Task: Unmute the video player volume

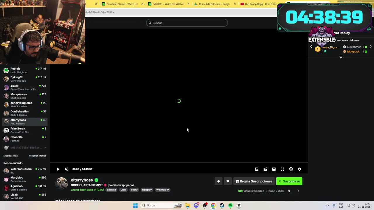Action: pos(67,169)
